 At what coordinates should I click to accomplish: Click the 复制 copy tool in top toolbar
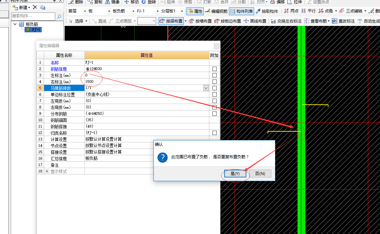pos(95,2)
